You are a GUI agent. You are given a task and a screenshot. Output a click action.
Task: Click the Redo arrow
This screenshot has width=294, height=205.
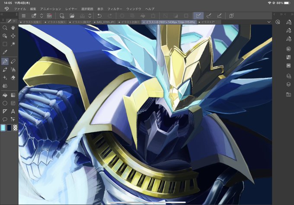110,16
